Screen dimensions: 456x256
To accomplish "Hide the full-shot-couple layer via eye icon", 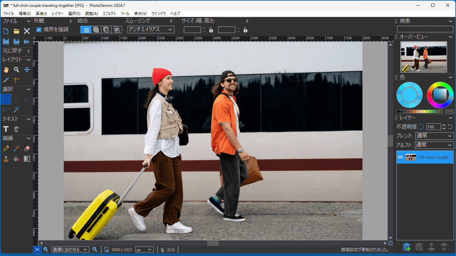I will click(x=400, y=157).
